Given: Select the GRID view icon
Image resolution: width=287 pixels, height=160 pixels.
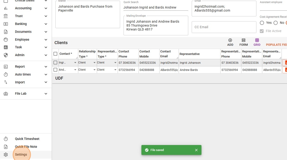Looking at the screenshot, I should pyautogui.click(x=257, y=40).
